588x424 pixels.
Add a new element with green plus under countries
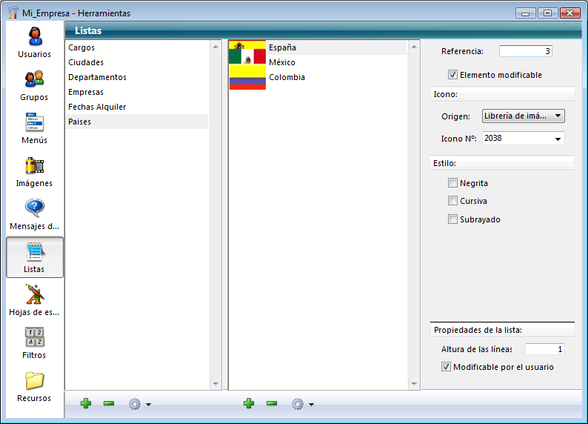(x=249, y=404)
